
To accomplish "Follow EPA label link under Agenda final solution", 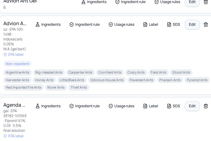I will [x=13, y=136].
